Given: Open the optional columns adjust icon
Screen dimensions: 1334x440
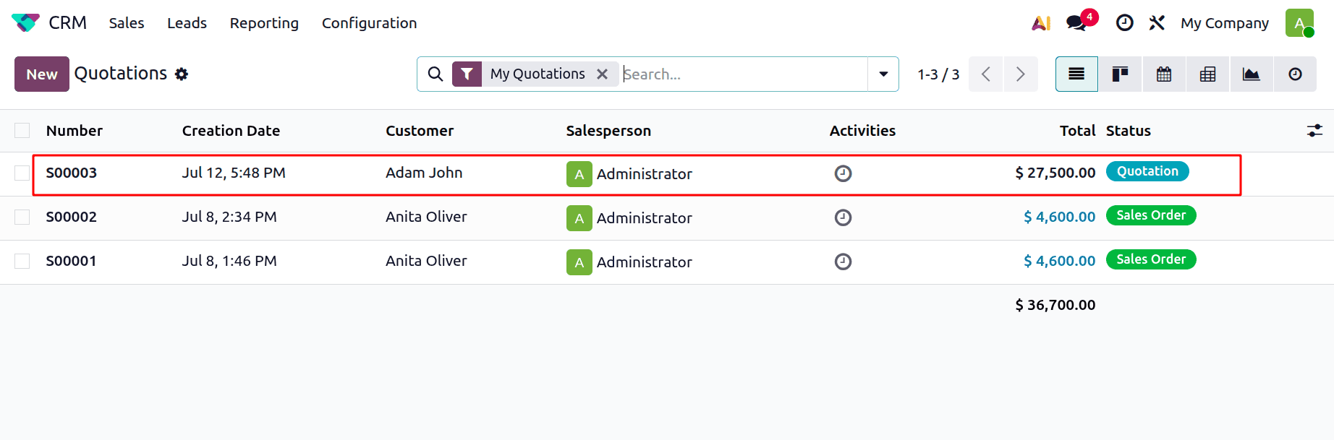Looking at the screenshot, I should pyautogui.click(x=1314, y=131).
